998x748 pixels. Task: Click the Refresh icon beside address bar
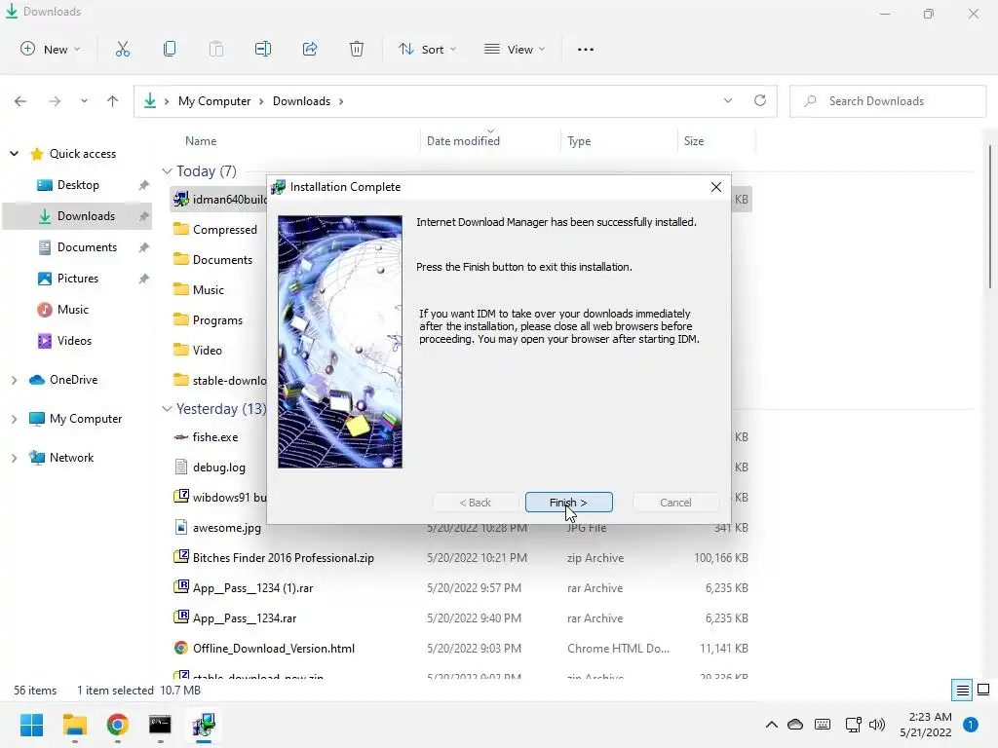tap(759, 100)
